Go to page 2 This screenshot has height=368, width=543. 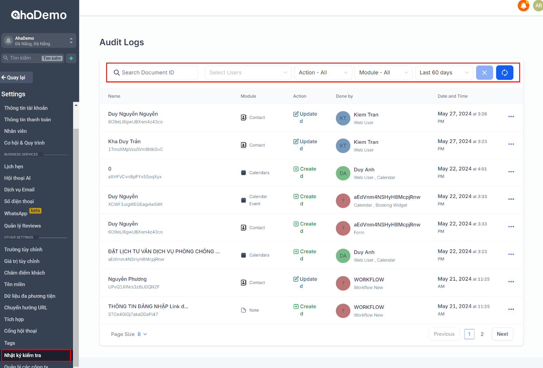coord(482,334)
